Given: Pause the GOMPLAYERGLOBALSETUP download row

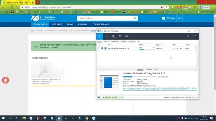Looking at the screenshot, I should pos(102,48).
